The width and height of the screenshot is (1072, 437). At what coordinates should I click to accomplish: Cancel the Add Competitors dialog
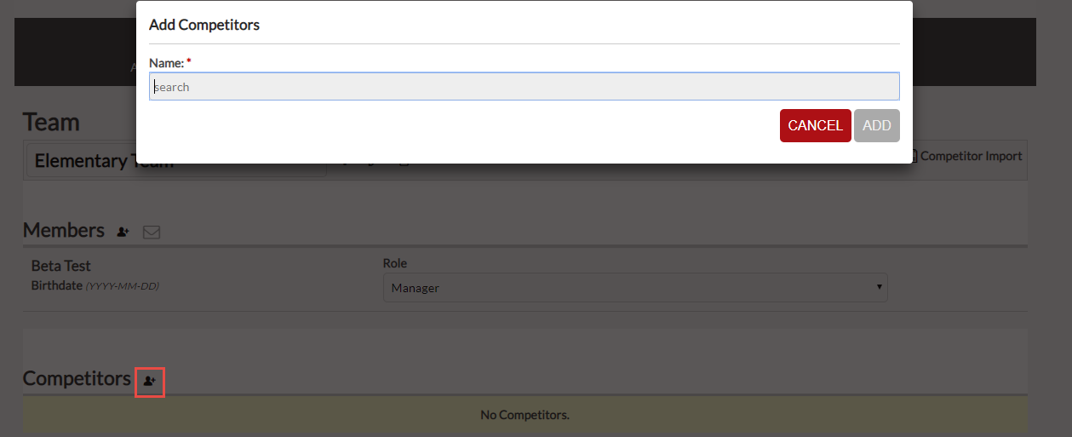tap(815, 125)
